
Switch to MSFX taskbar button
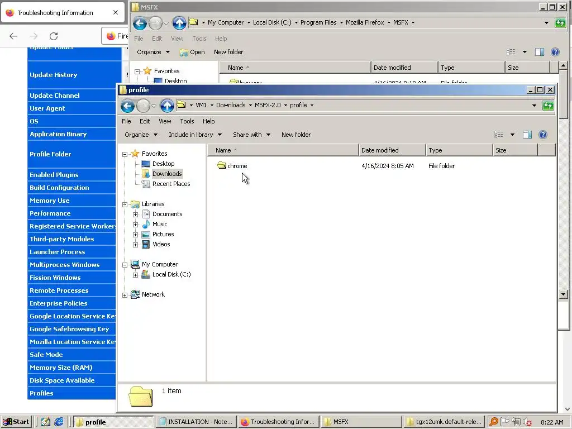point(361,422)
